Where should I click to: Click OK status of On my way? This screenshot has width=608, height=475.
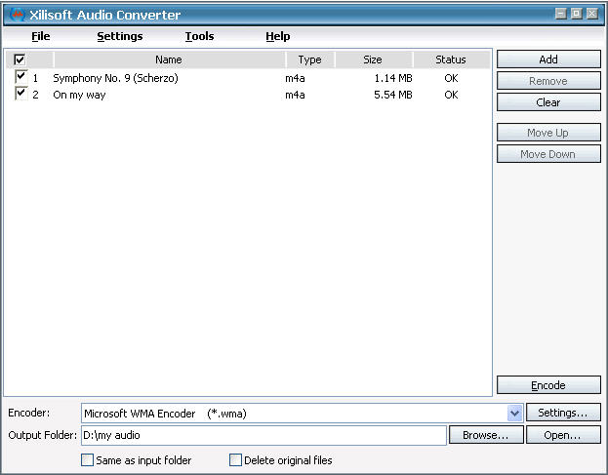451,95
